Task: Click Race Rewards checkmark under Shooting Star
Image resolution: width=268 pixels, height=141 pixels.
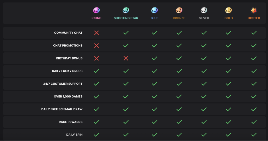Action: tap(126, 122)
